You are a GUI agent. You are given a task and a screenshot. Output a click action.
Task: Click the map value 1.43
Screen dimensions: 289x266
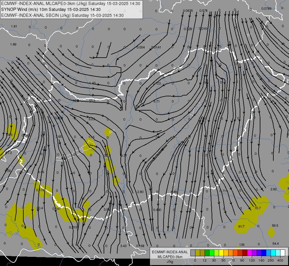coord(92,83)
